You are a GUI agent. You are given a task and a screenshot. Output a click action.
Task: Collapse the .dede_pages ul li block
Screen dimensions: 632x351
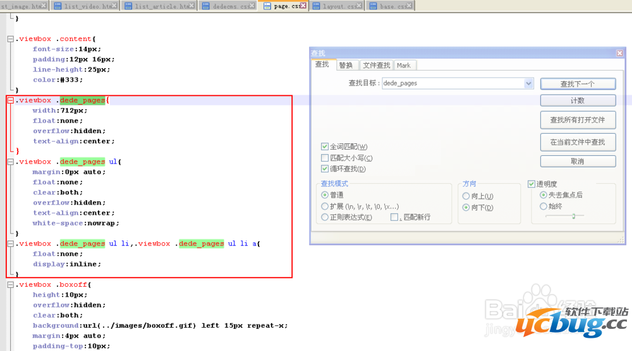10,244
